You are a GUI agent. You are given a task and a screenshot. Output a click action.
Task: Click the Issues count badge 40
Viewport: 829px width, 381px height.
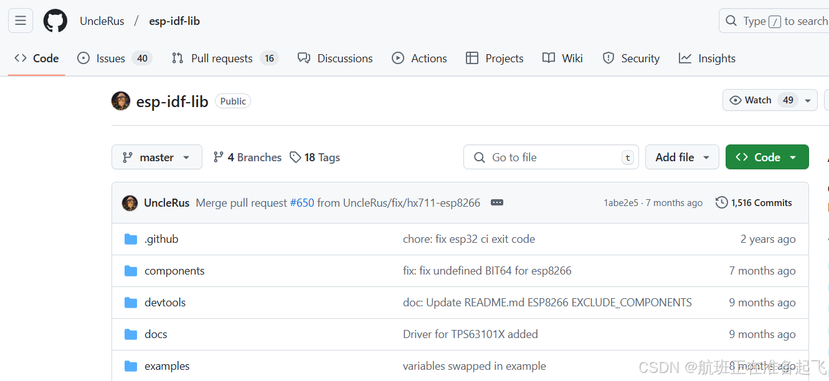tap(142, 59)
